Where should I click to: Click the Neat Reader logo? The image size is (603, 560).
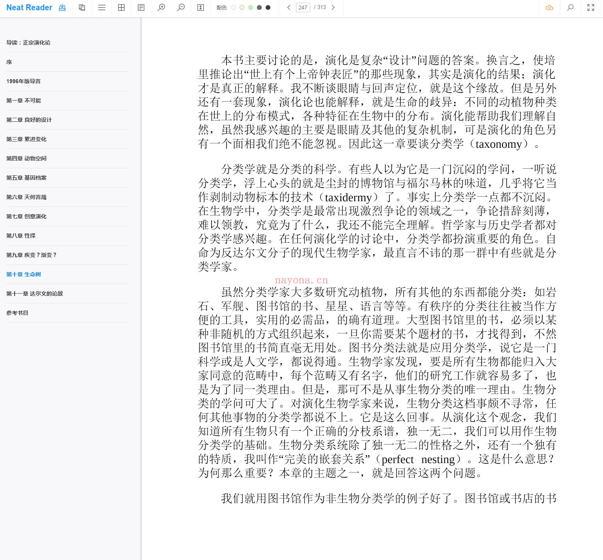[x=29, y=7]
